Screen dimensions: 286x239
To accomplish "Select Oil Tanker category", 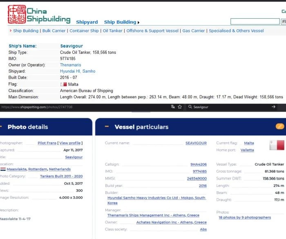I will pos(112,31).
